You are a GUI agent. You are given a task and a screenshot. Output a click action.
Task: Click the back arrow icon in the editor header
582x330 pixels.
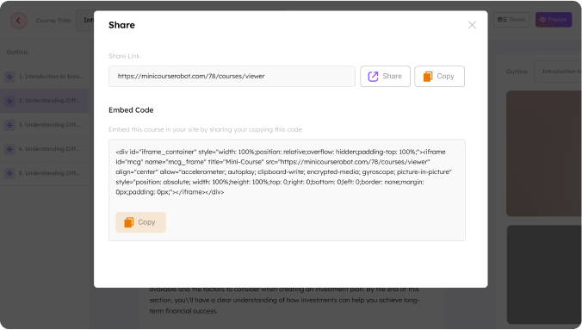(x=19, y=21)
